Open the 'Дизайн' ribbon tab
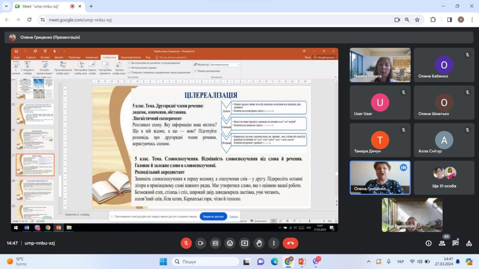The width and height of the screenshot is (479, 269). [x=59, y=57]
